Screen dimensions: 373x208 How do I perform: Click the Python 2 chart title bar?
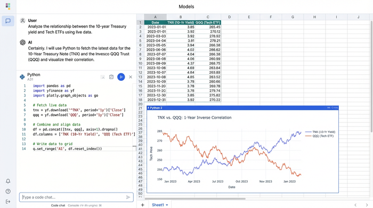click(x=242, y=108)
